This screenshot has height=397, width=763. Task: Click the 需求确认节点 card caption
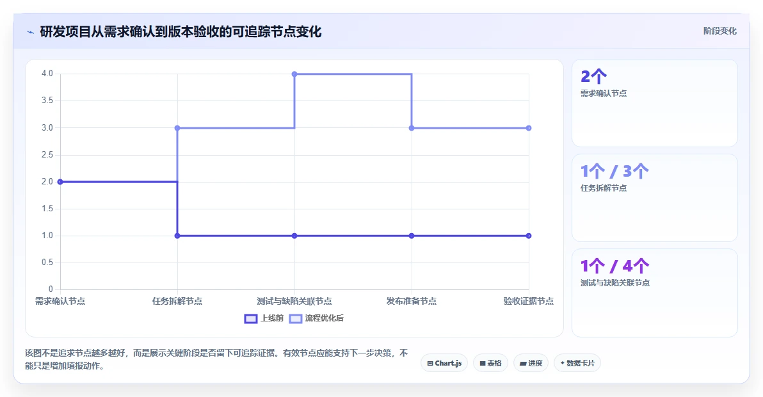604,93
